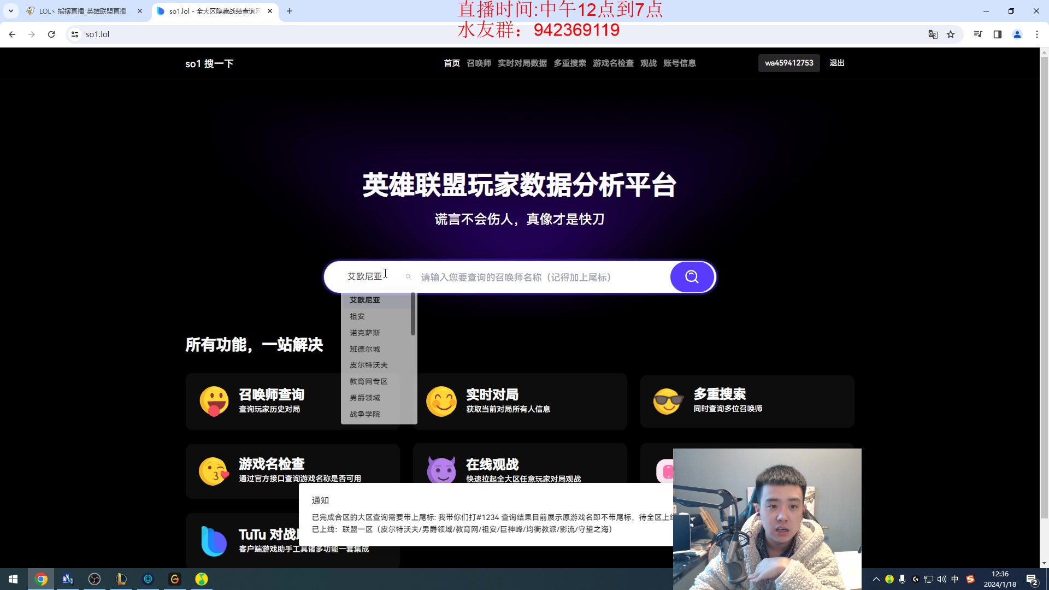Open the 召唤师查询 tongue-out emoji card
Image resolution: width=1049 pixels, height=590 pixels.
(292, 402)
